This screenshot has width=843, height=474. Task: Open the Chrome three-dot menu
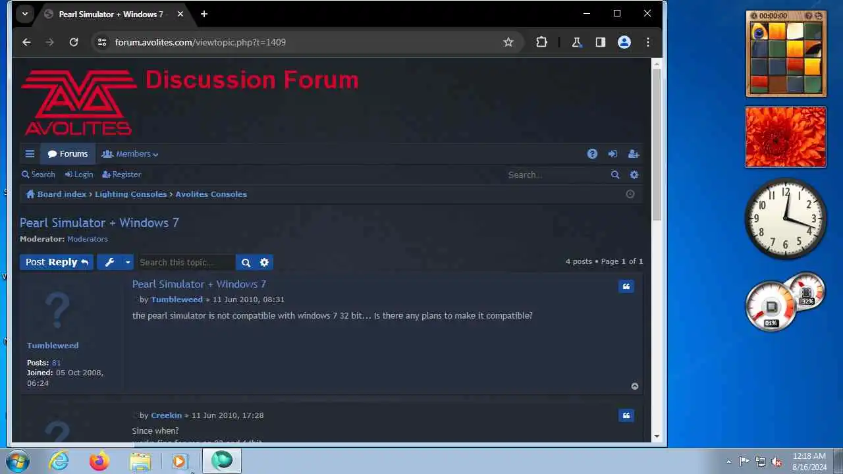[x=648, y=42]
